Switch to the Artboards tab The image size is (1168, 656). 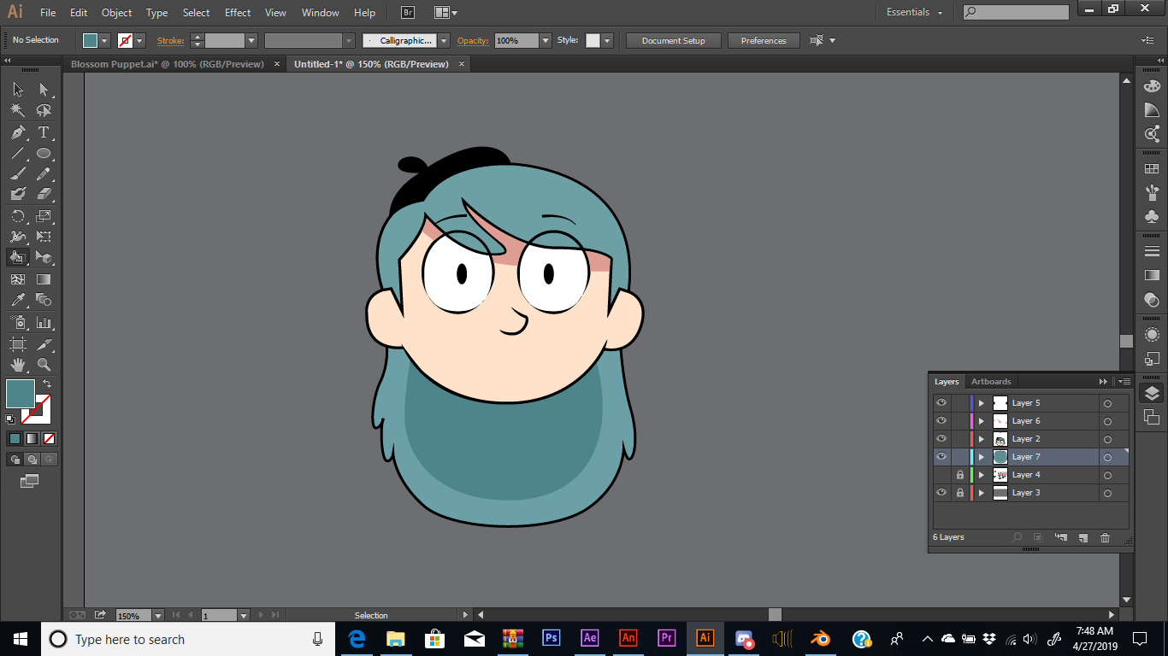click(991, 381)
